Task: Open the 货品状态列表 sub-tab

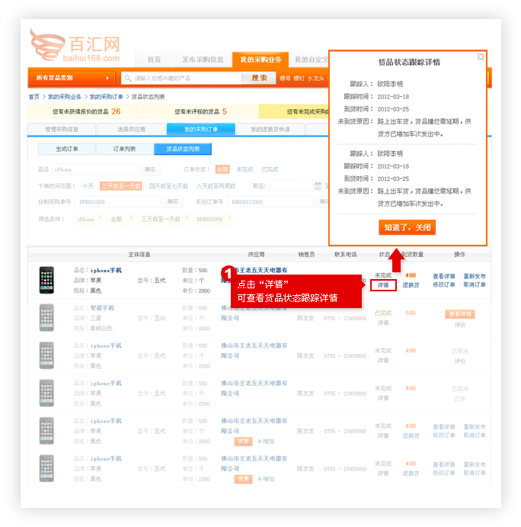Action: pos(183,149)
